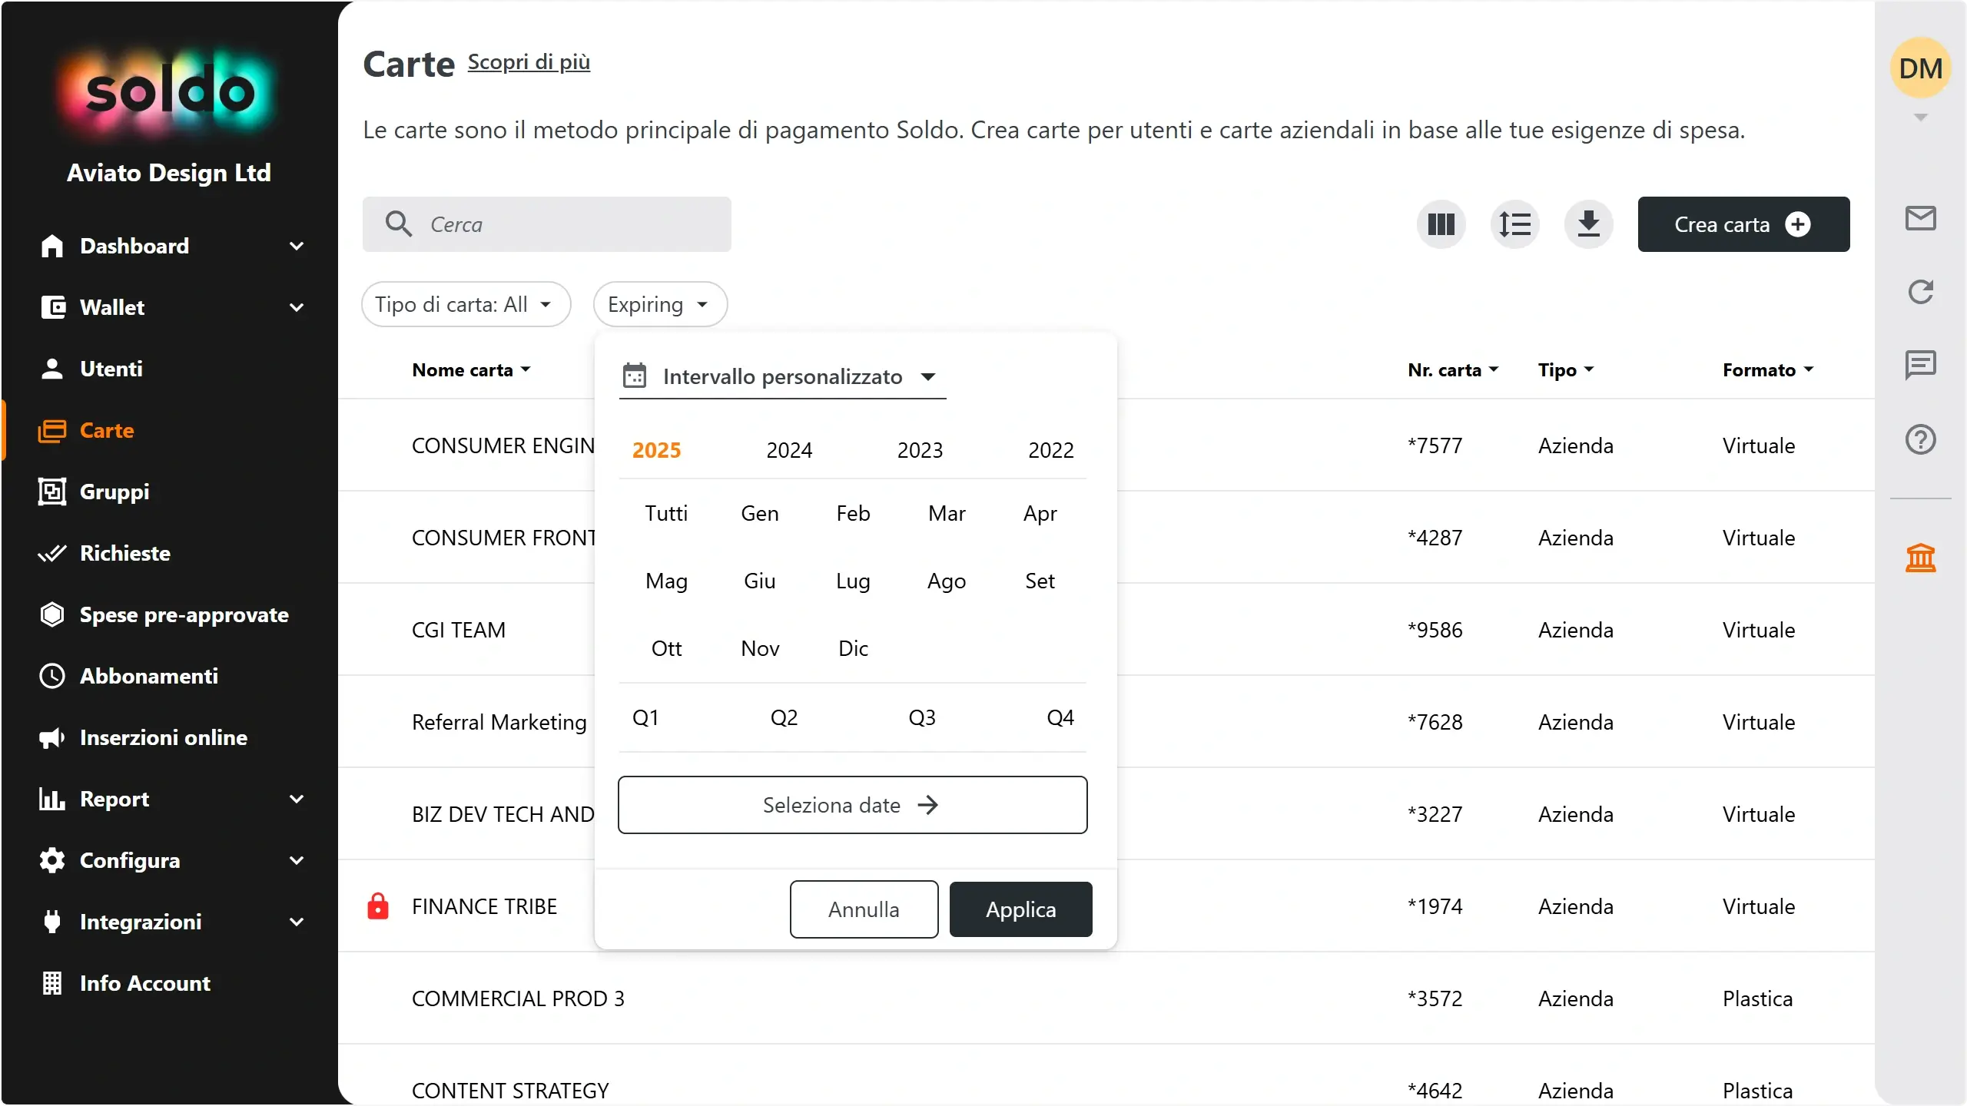Open the user menu arrow below avatar
Image resolution: width=1967 pixels, height=1106 pixels.
(1920, 118)
